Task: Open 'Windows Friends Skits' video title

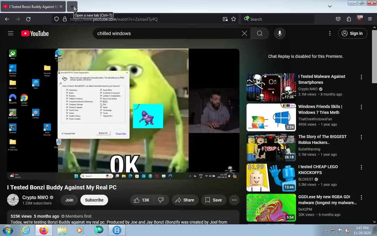Action: [x=320, y=109]
